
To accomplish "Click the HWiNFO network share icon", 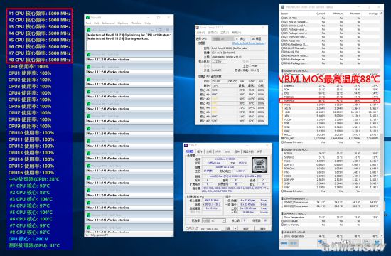I will click(x=321, y=242).
